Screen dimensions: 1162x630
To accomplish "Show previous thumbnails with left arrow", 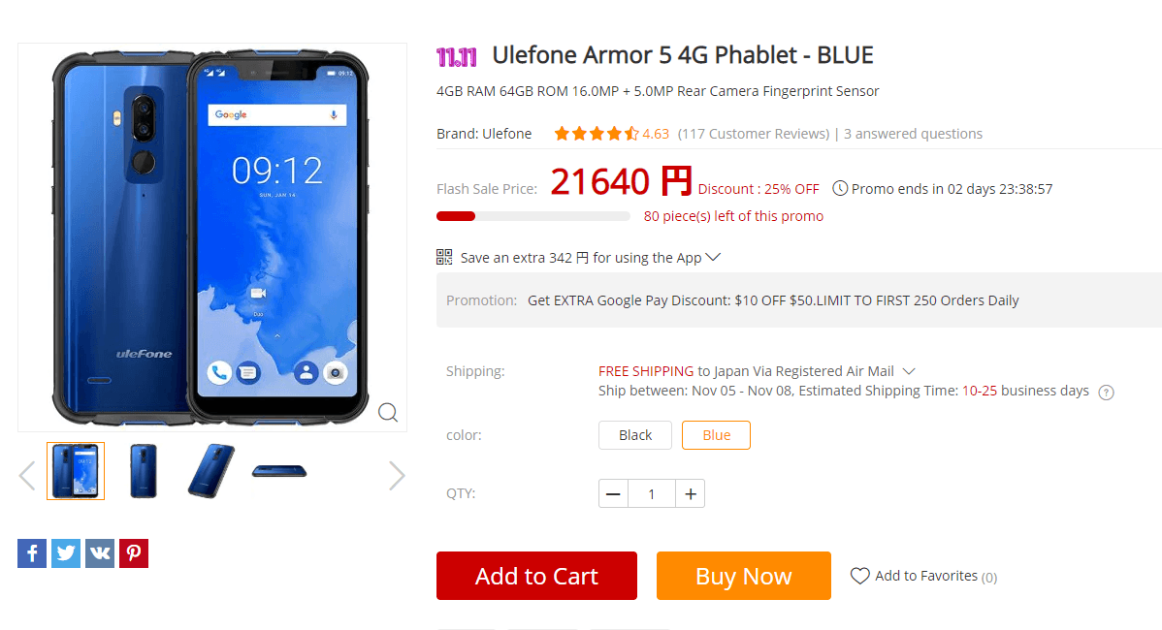I will coord(27,475).
